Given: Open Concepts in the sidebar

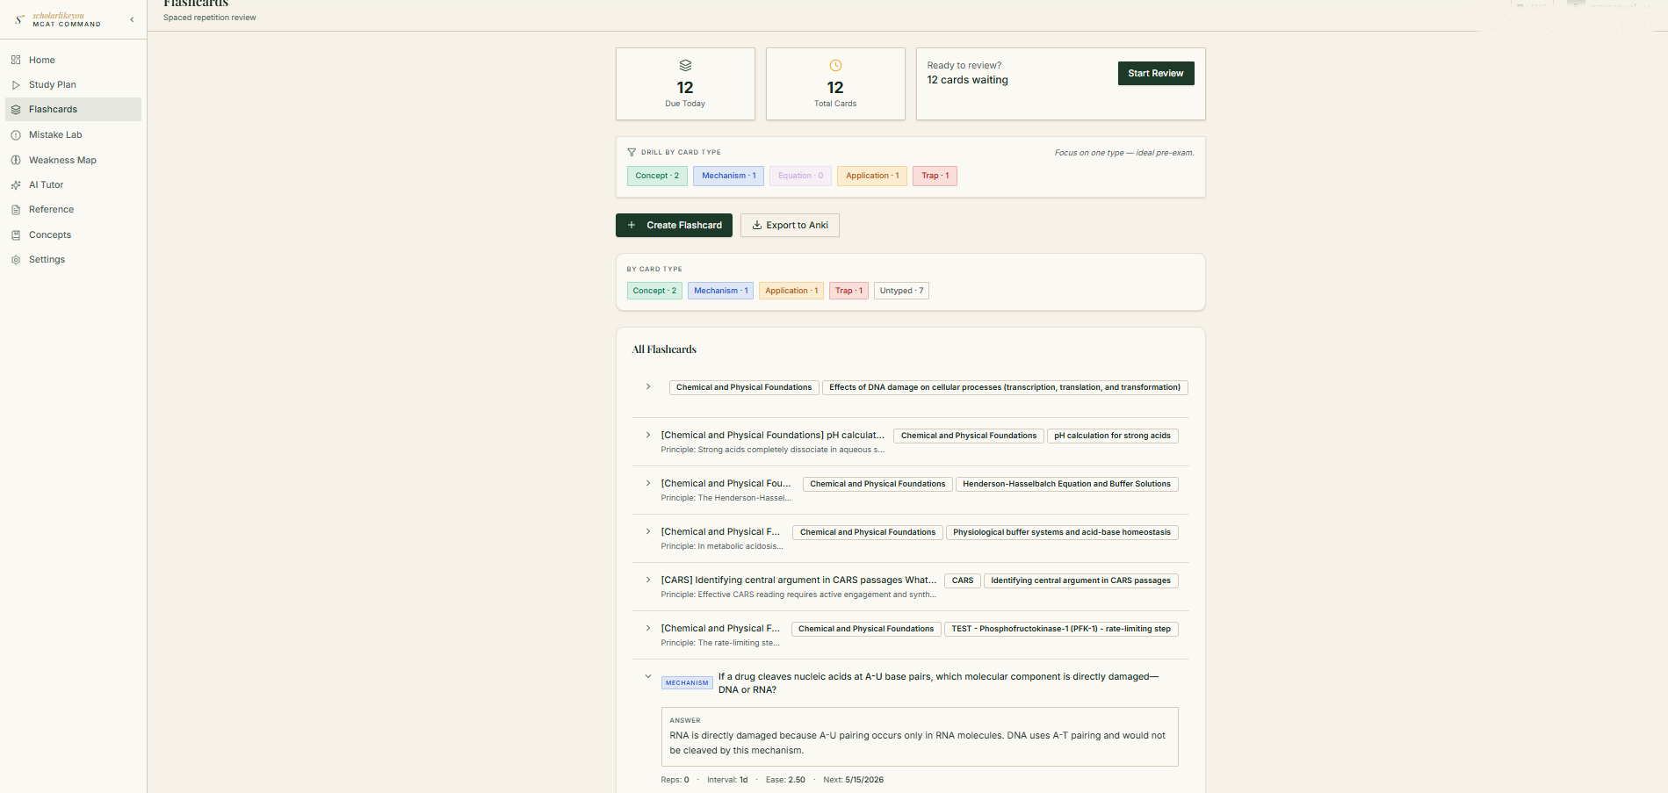Looking at the screenshot, I should pos(73,235).
